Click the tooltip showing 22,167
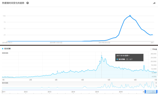This screenshot has height=95, width=158. tap(129, 57)
